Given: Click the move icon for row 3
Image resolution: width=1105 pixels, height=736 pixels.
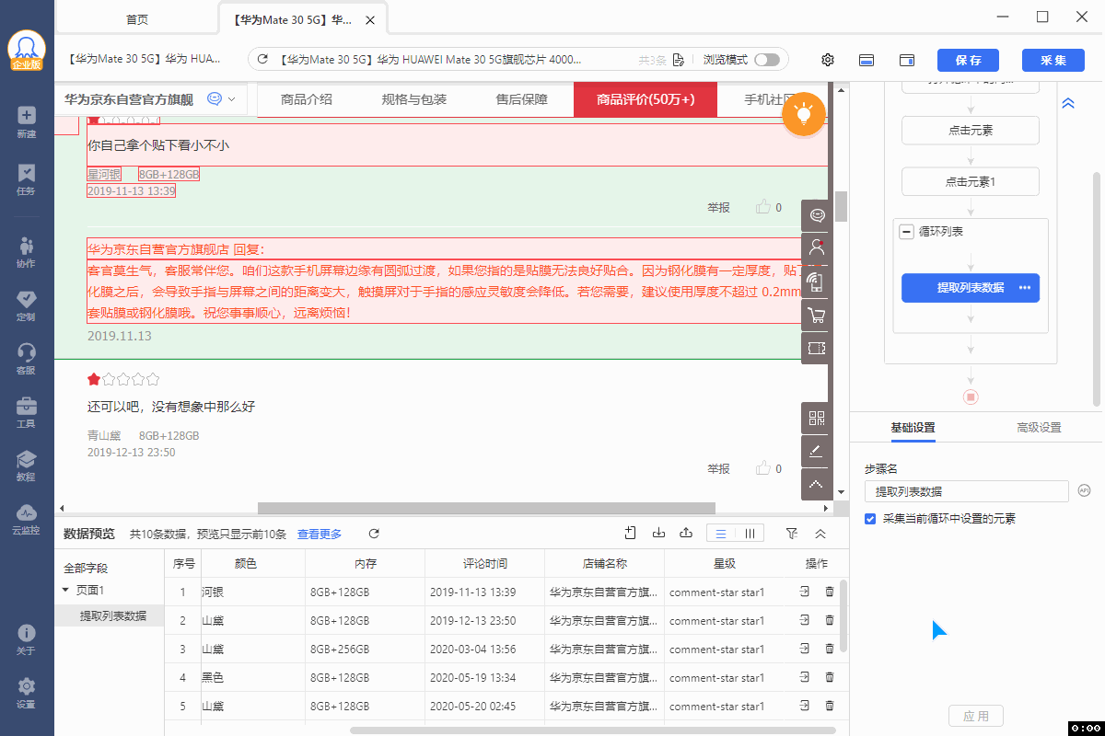Looking at the screenshot, I should pyautogui.click(x=804, y=650).
